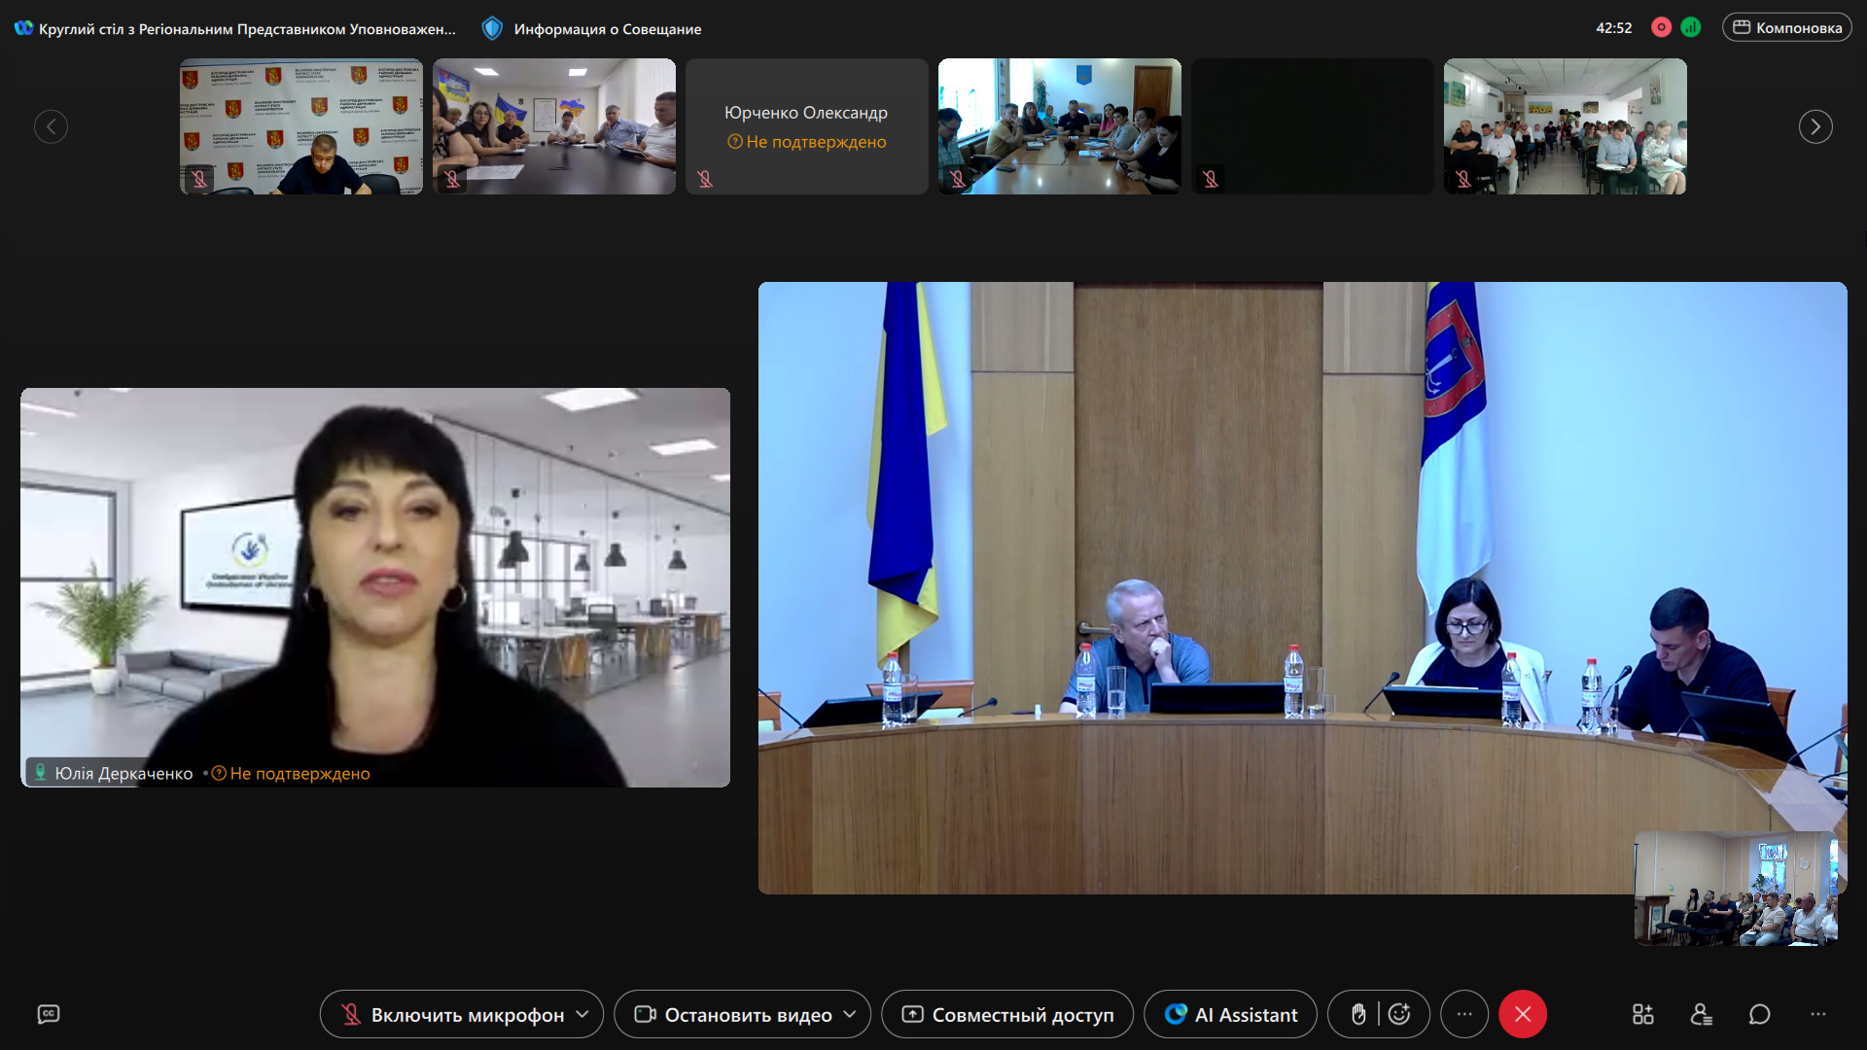The height and width of the screenshot is (1050, 1867).
Task: Click Совместный доступ share button
Action: (1007, 1014)
